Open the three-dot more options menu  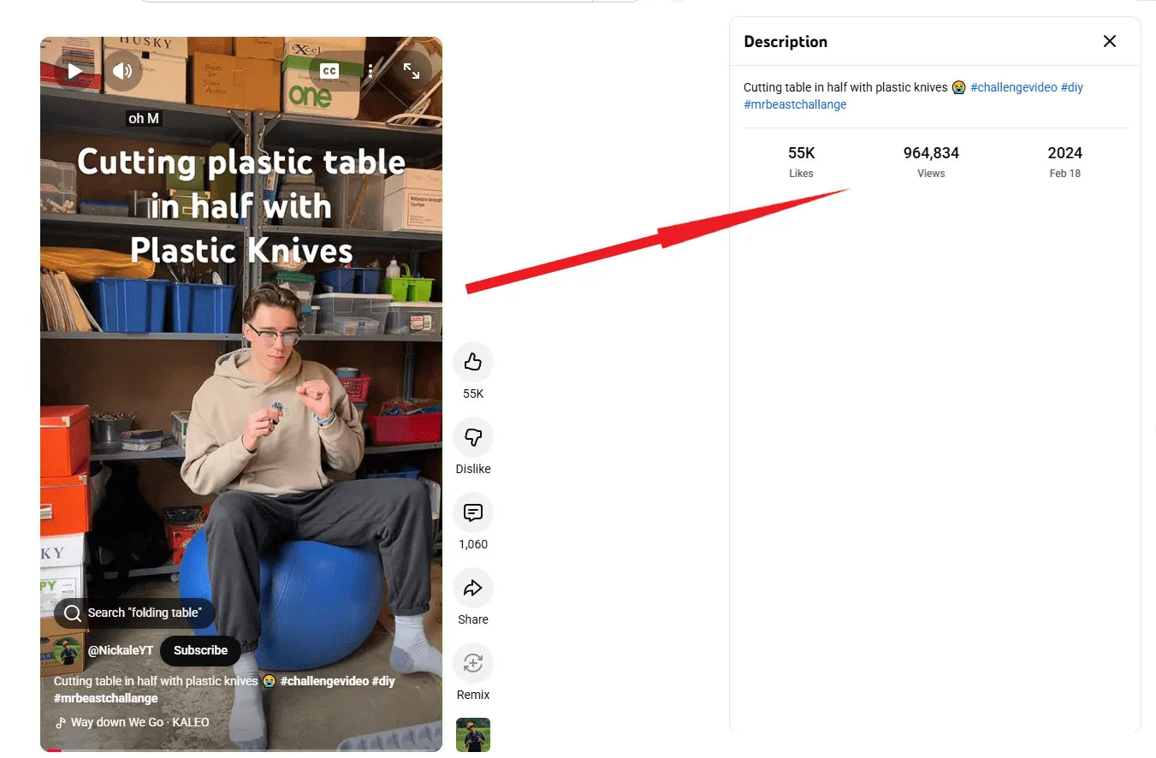pyautogui.click(x=371, y=71)
